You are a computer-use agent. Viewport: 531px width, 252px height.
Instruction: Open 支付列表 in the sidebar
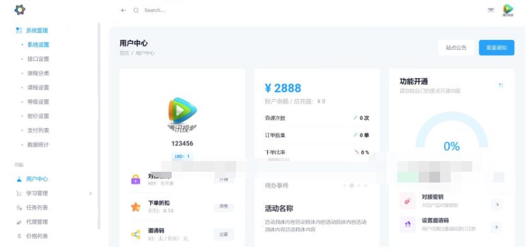[x=38, y=130]
